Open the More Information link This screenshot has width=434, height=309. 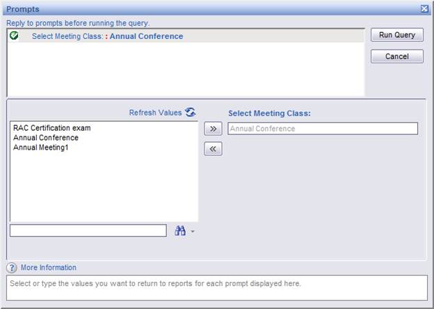click(x=49, y=268)
